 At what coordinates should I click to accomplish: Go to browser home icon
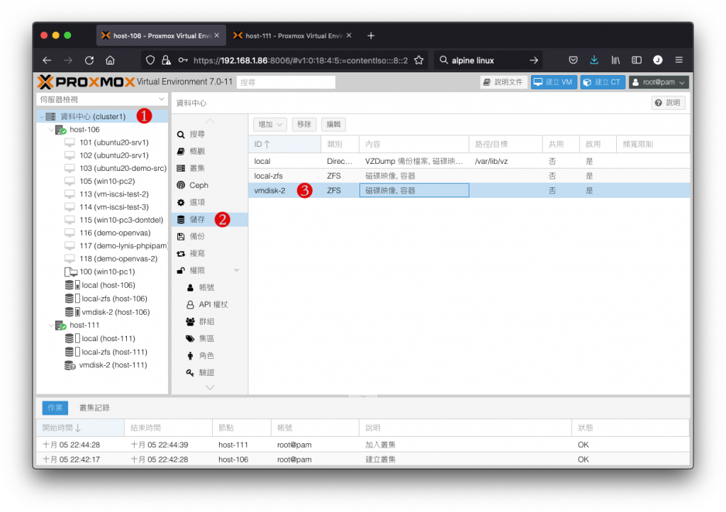coord(110,60)
